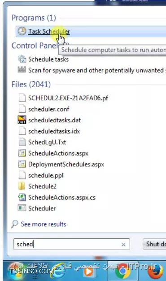
Task: Open scheduledtasks.dat file
Action: [55, 120]
